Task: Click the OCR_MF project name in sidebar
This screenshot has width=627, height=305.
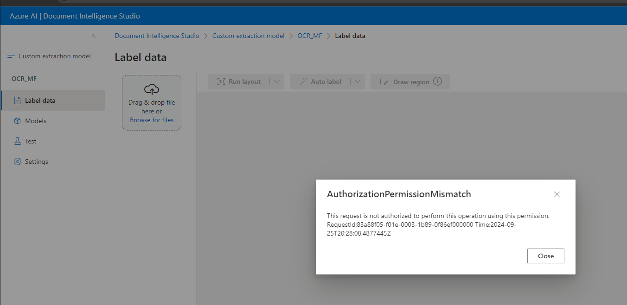Action: click(24, 79)
